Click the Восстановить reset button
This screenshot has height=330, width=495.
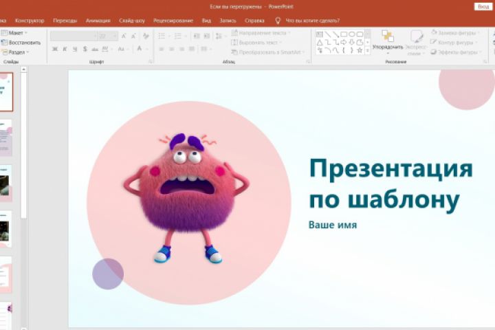pyautogui.click(x=21, y=43)
